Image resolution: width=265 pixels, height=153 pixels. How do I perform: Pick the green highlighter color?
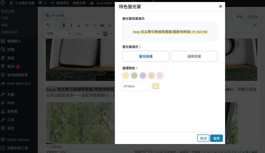click(134, 75)
